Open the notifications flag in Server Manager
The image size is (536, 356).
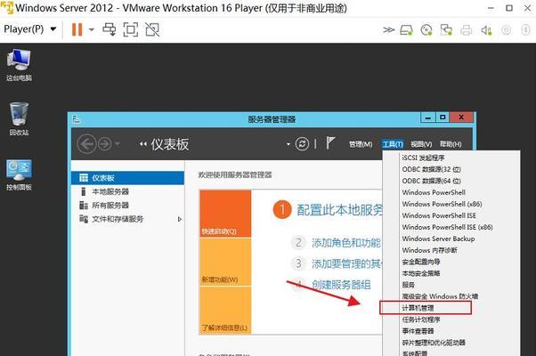329,143
